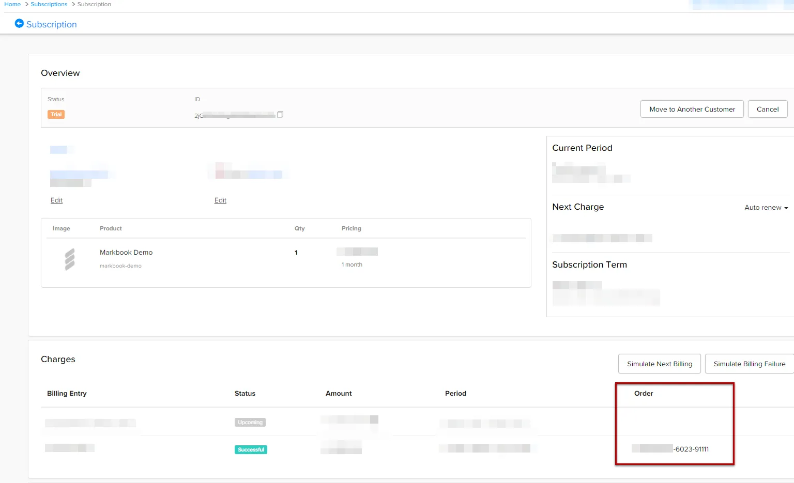Image resolution: width=794 pixels, height=483 pixels.
Task: Click the Period column header
Action: point(455,394)
